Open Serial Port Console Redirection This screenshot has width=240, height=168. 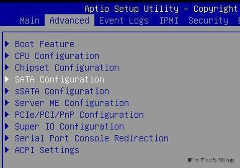click(91, 138)
